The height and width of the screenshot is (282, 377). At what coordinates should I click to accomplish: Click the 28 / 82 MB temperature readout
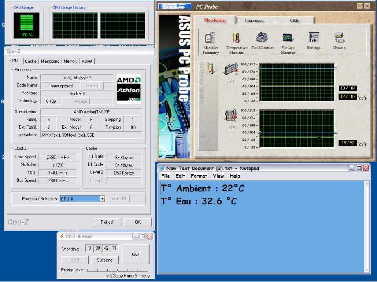click(x=348, y=143)
